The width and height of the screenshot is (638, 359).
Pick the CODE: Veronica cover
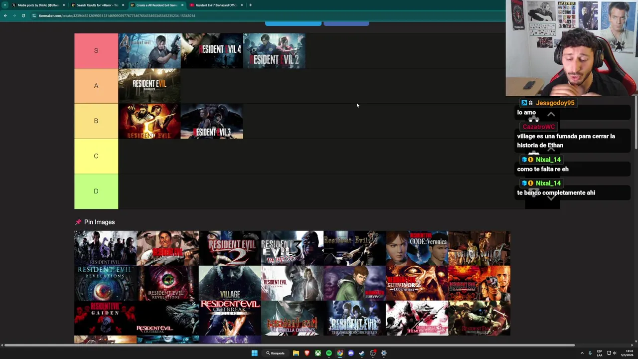[x=417, y=248]
